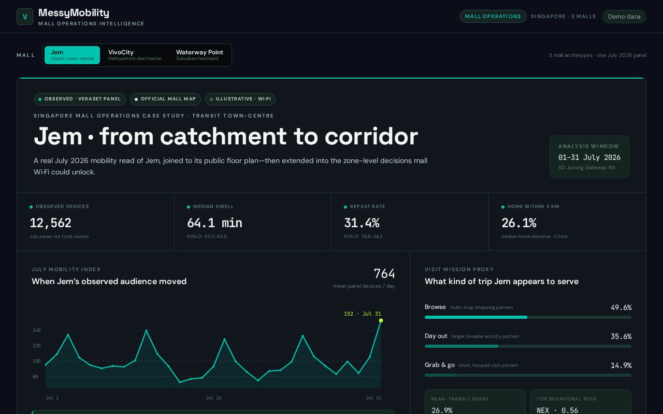Click the "95% CI · 28.8–34.2" note
The height and width of the screenshot is (414, 663).
click(x=363, y=236)
